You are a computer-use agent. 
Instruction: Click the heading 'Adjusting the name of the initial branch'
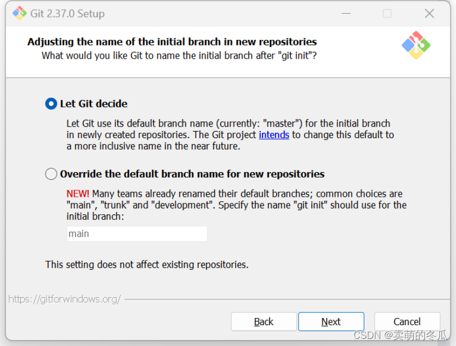172,42
